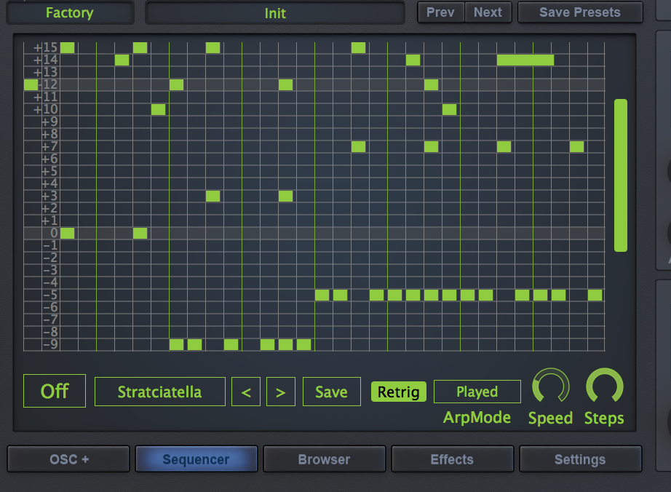Select previous pattern with the < arrow

(x=246, y=392)
